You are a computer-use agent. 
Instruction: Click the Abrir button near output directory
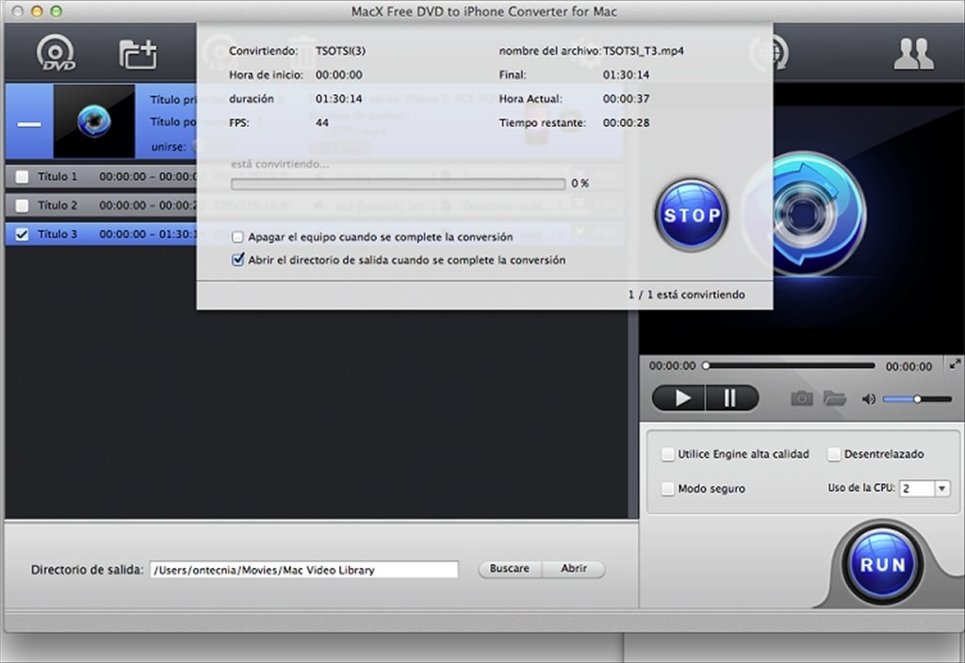point(574,569)
